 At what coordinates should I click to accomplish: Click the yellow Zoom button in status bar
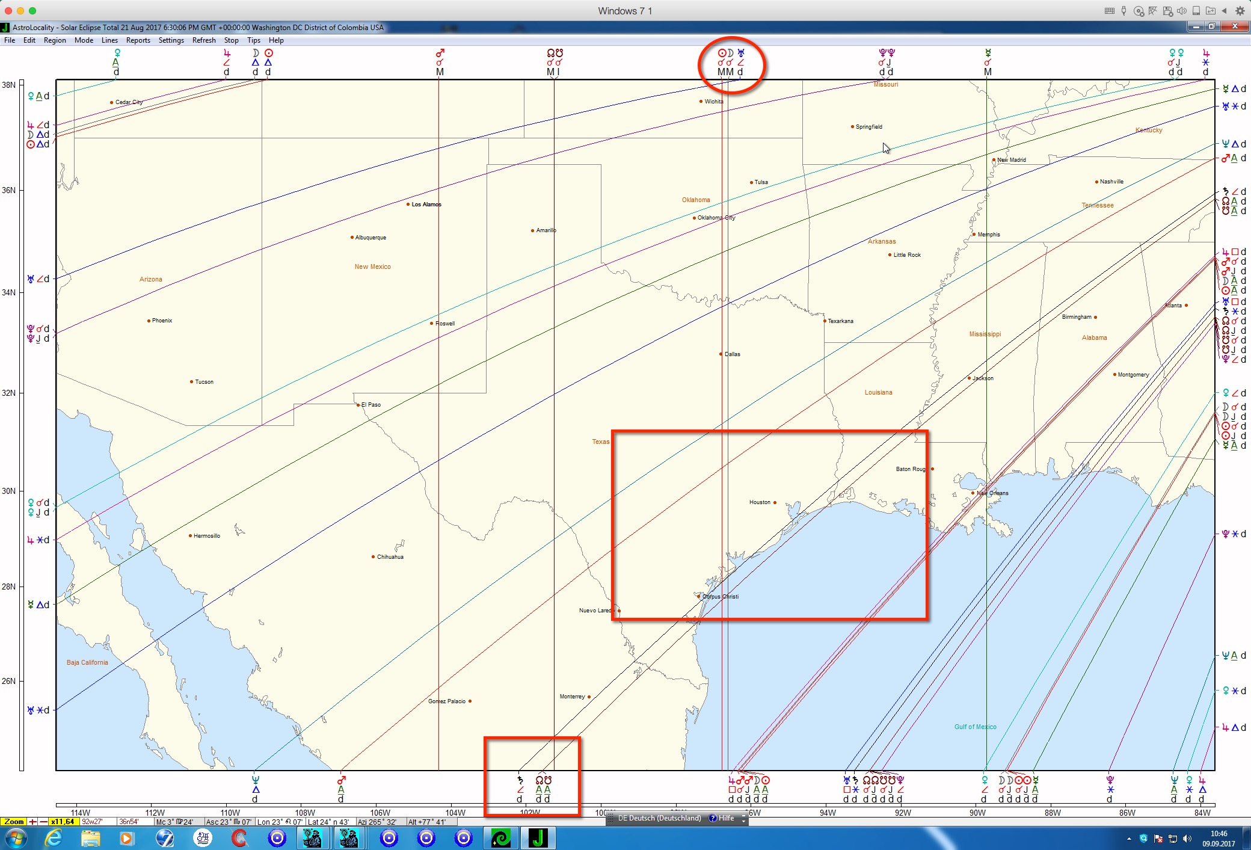(x=14, y=822)
